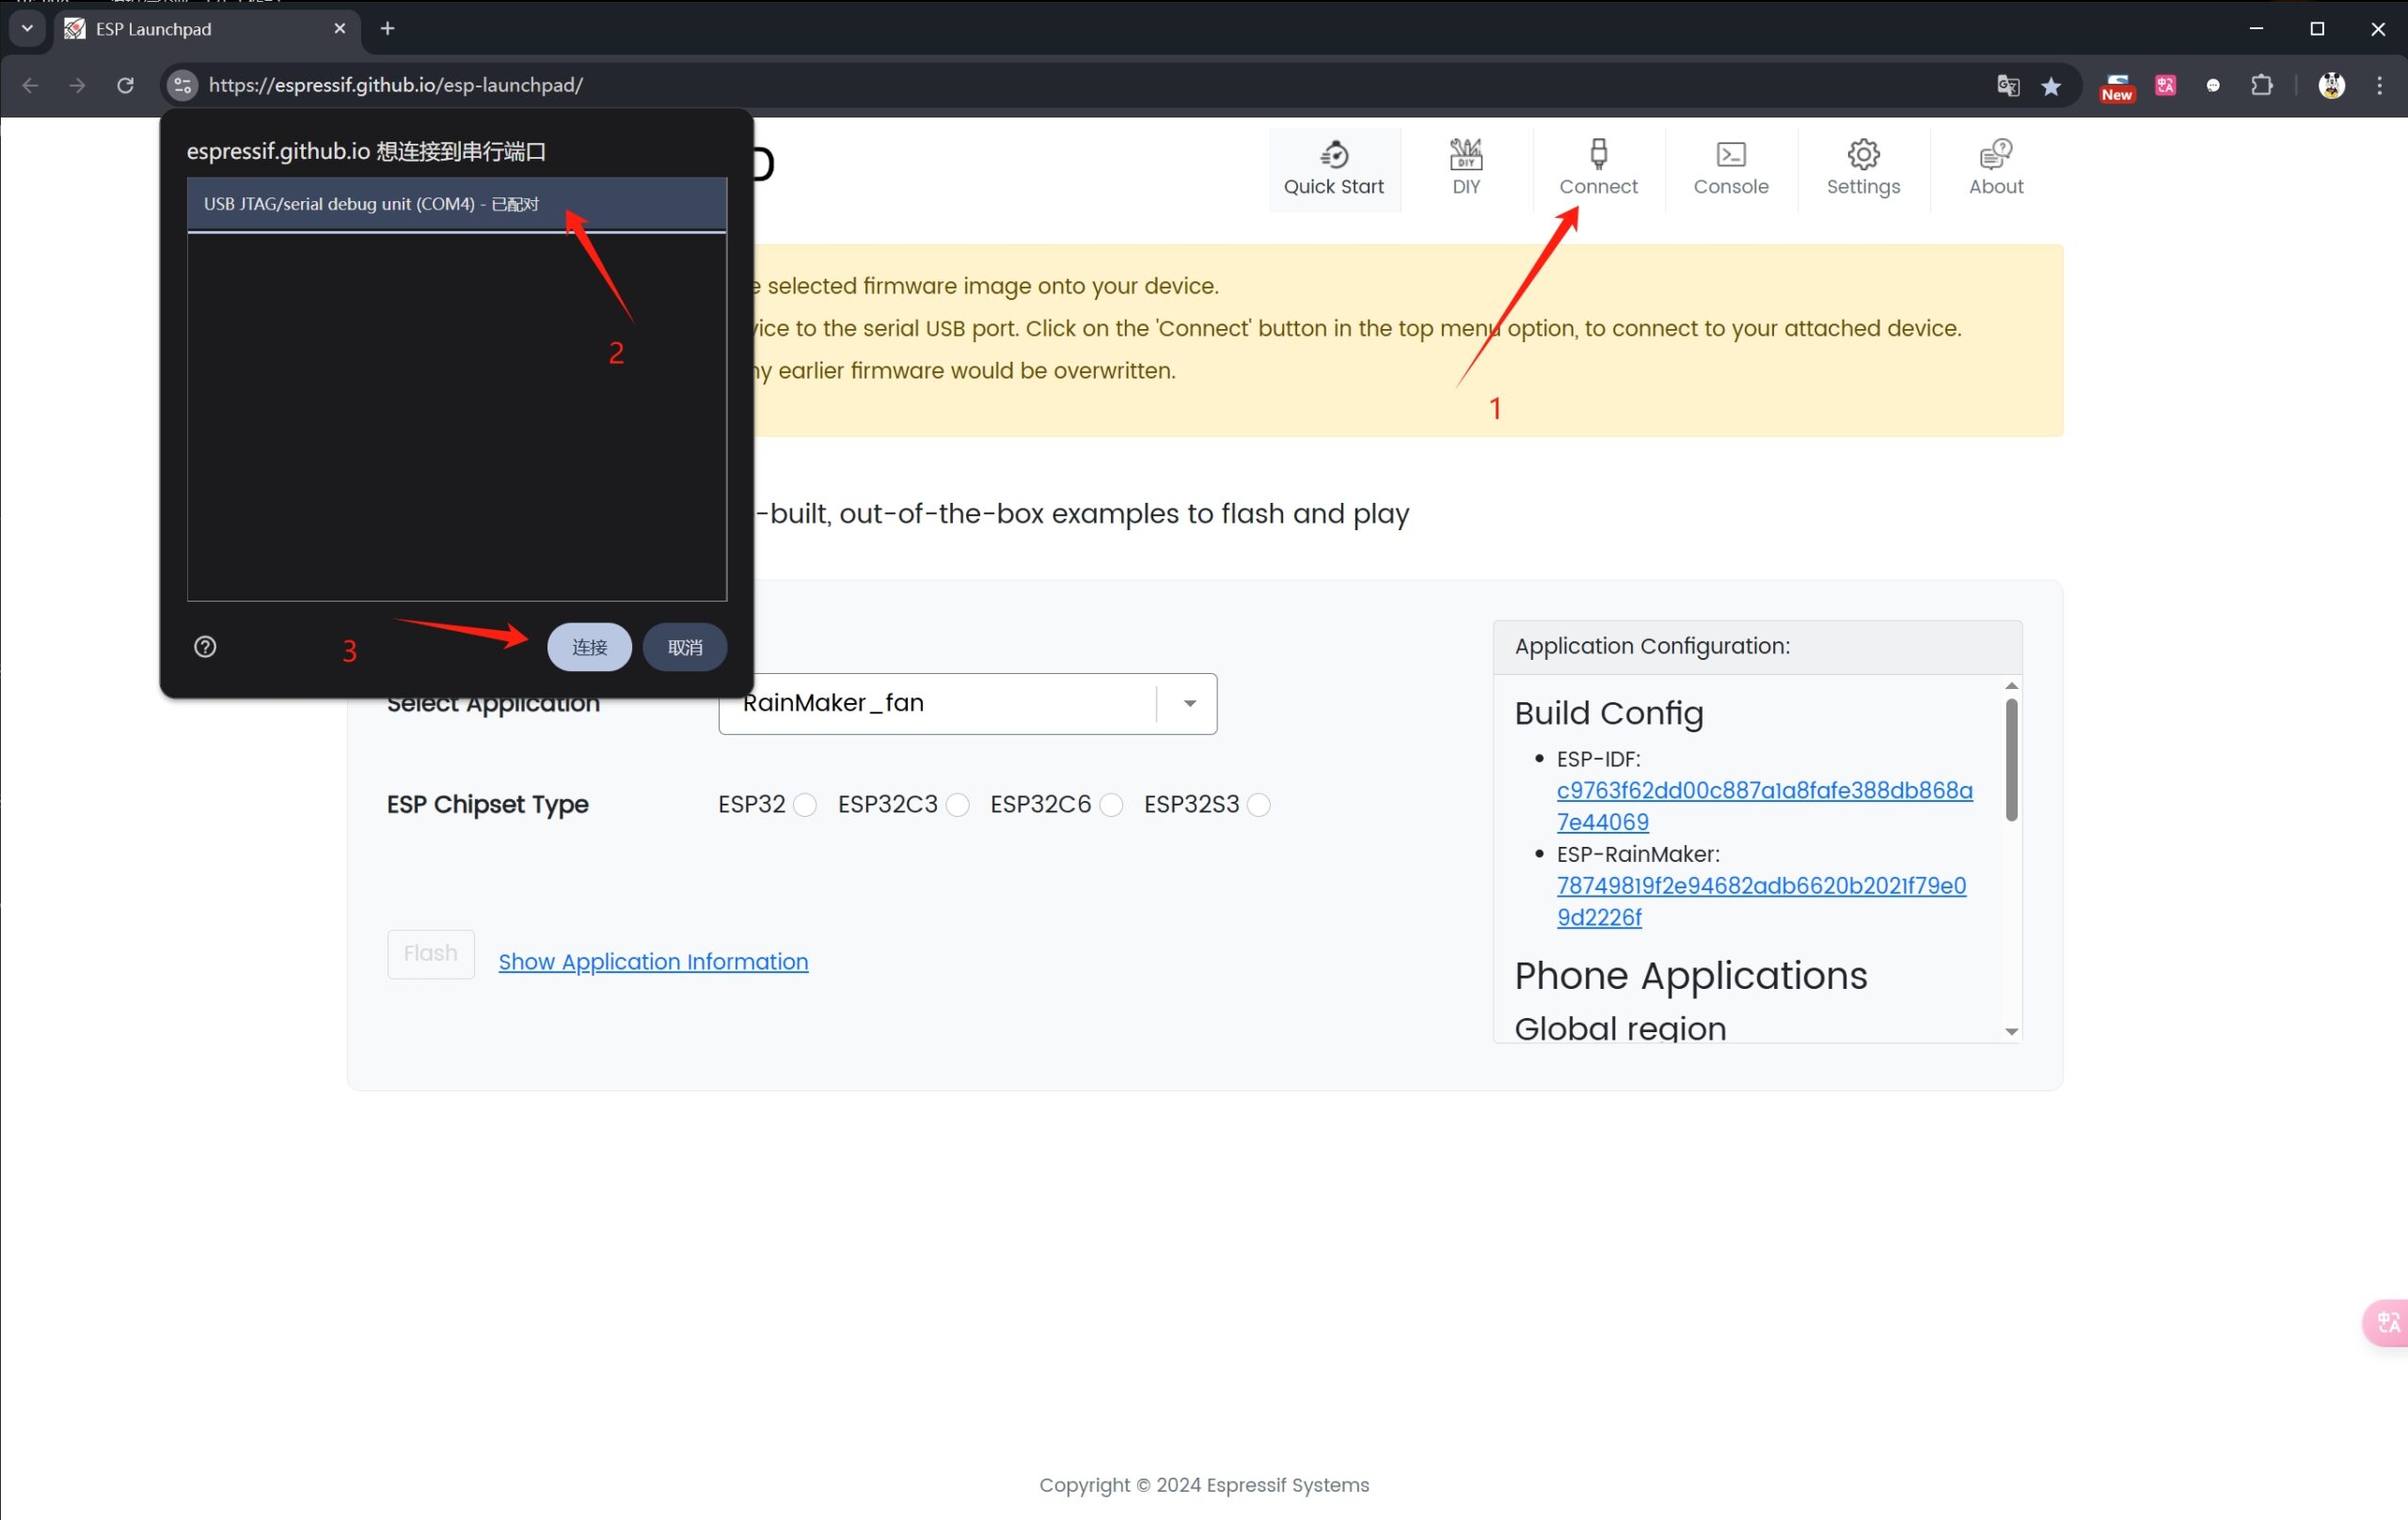Close the ESP Launchpad tab
This screenshot has height=1520, width=2408.
point(340,29)
